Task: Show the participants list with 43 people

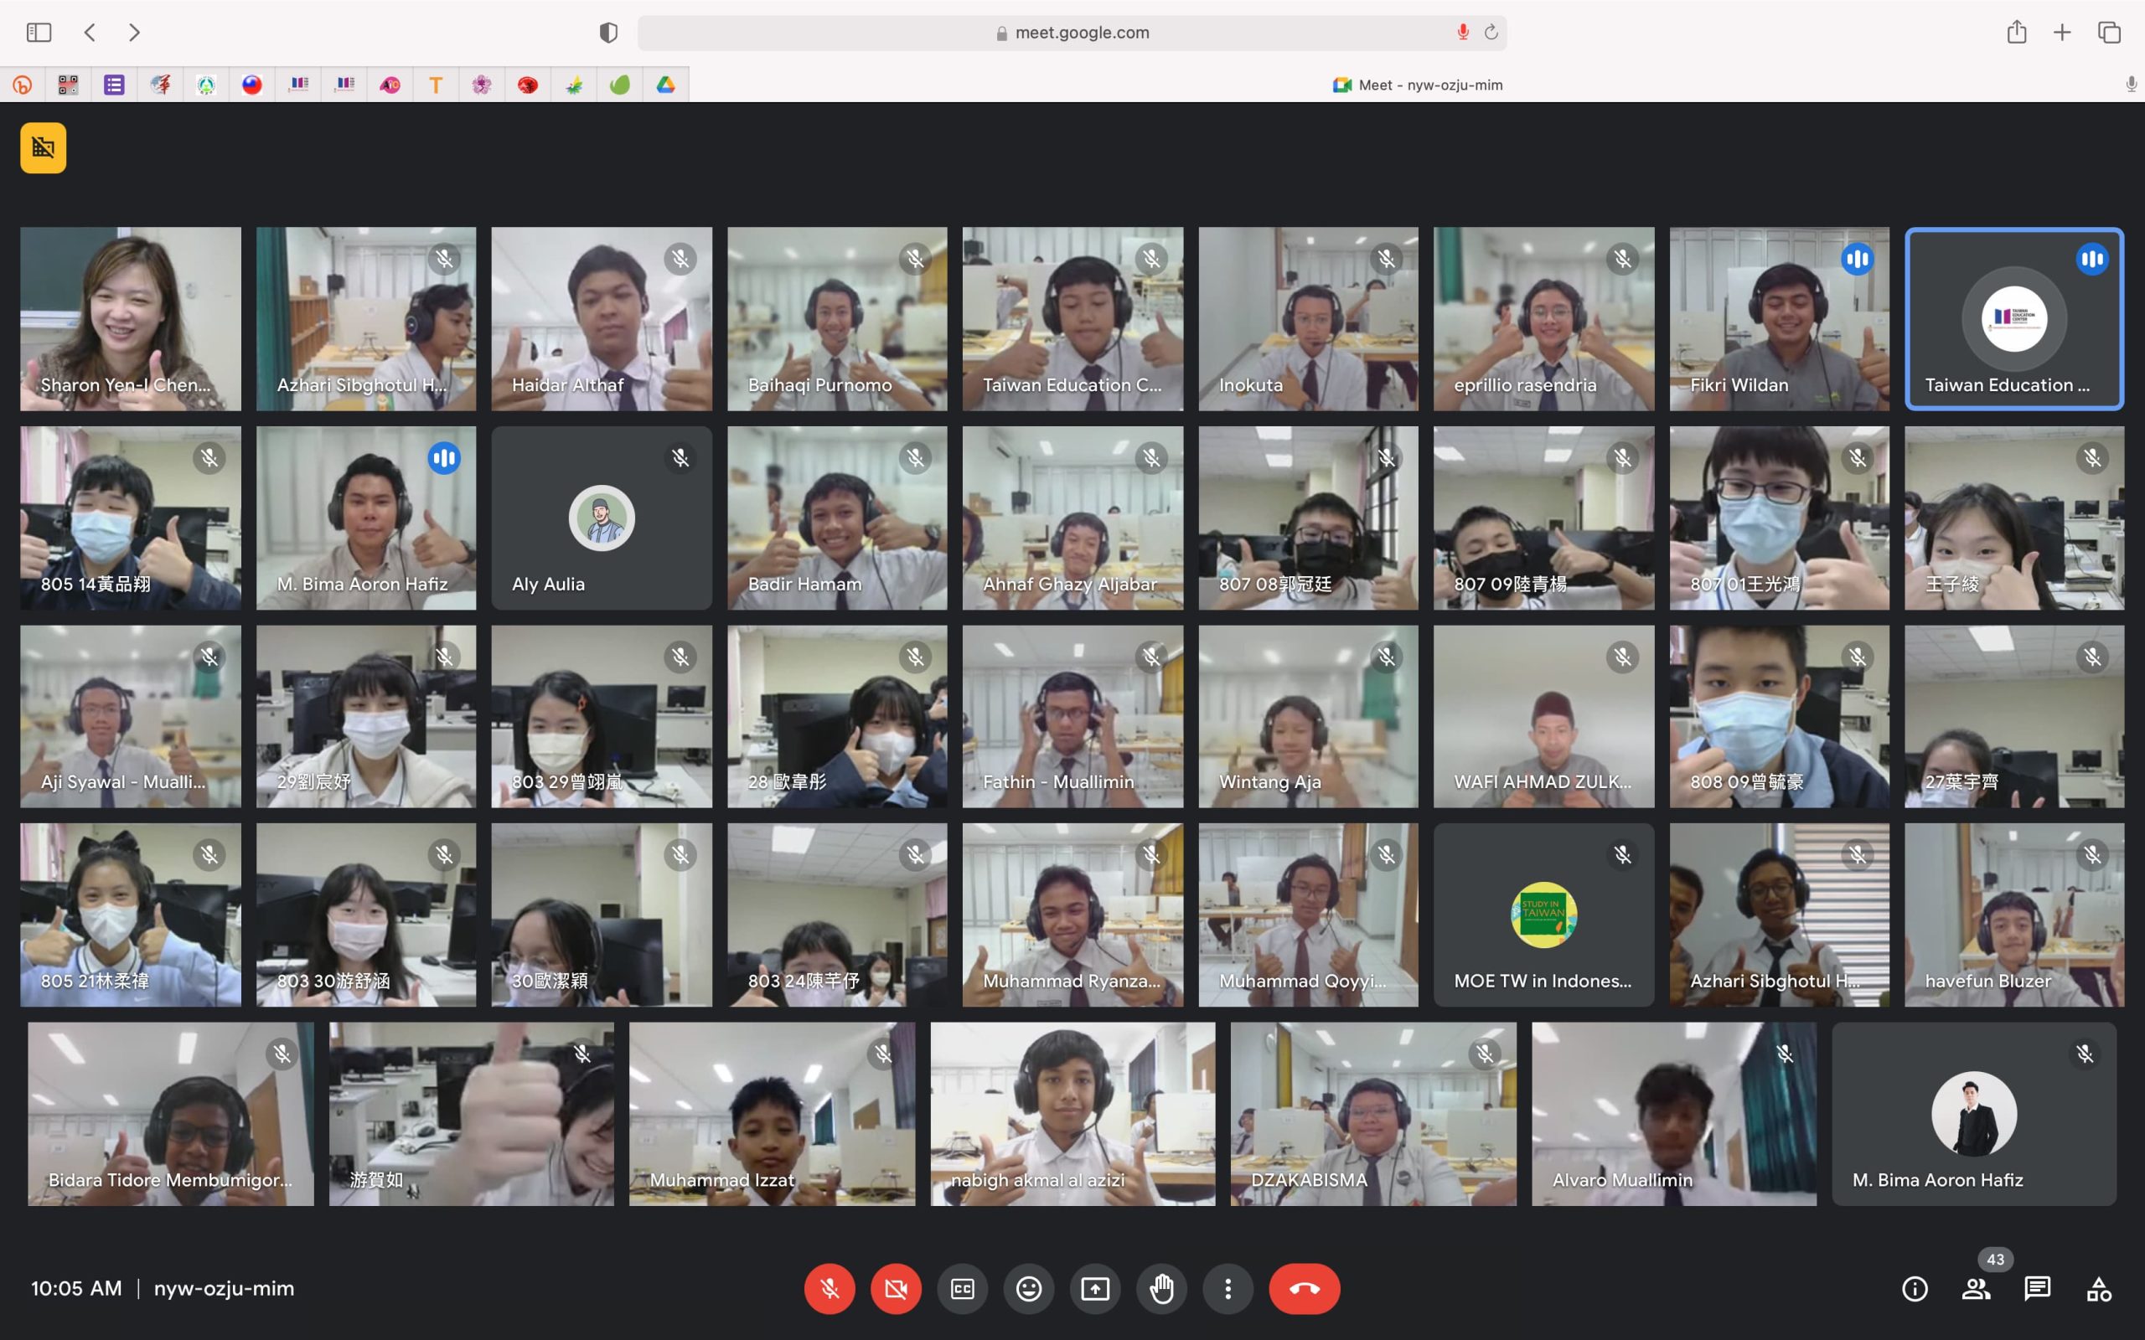Action: point(1976,1289)
